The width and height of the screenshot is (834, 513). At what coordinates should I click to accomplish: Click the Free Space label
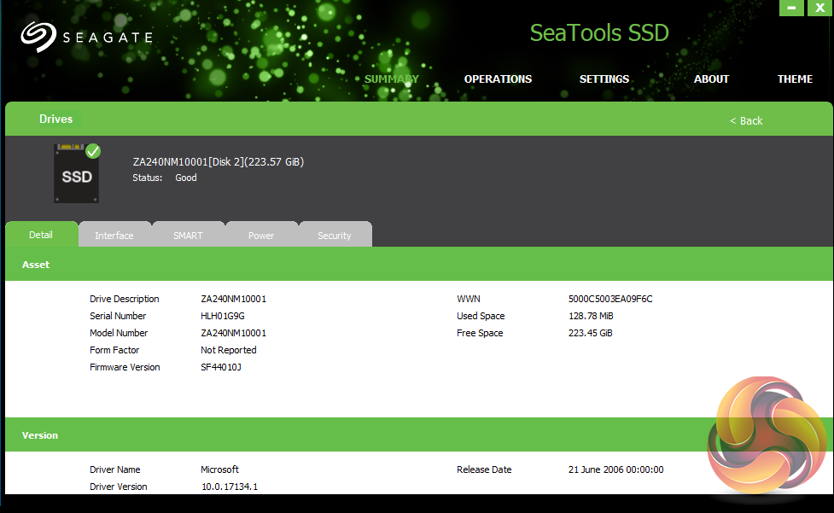[x=480, y=333]
